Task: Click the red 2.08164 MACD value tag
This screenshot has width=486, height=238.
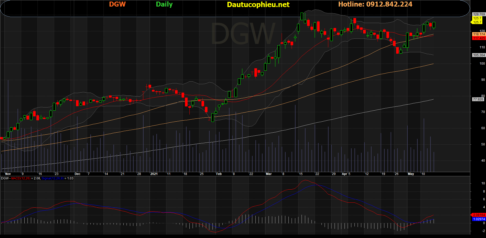Action: pos(479,215)
